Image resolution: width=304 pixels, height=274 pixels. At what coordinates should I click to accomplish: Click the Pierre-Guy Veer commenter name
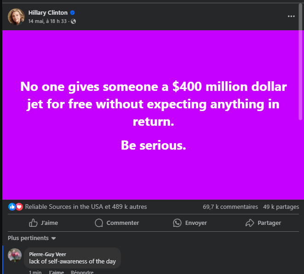(47, 254)
